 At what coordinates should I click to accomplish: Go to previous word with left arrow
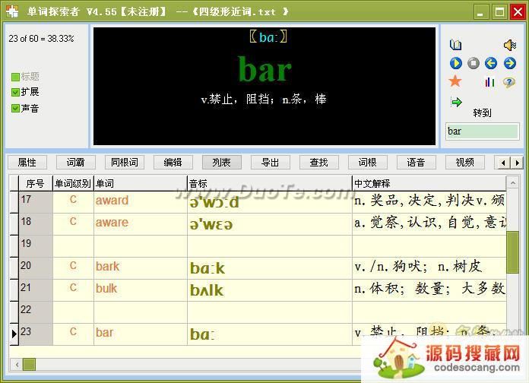pyautogui.click(x=491, y=64)
